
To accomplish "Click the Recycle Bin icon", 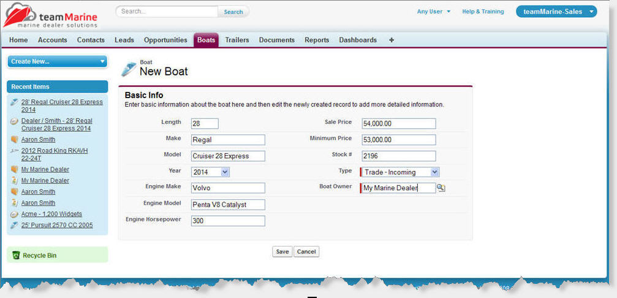I will [17, 255].
